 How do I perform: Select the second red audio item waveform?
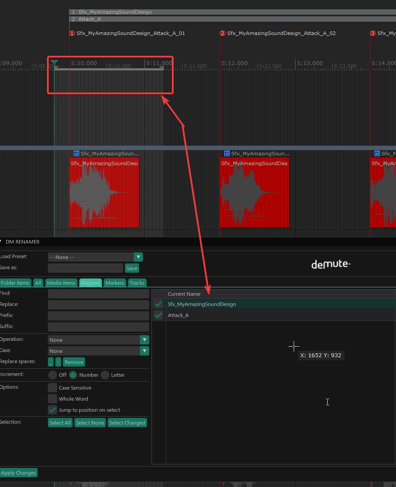[255, 193]
